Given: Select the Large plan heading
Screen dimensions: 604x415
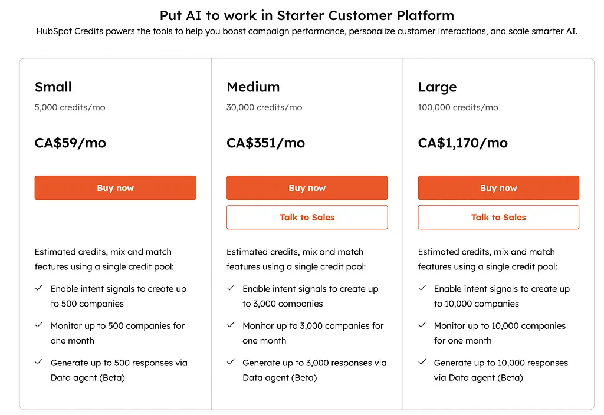Looking at the screenshot, I should [437, 87].
